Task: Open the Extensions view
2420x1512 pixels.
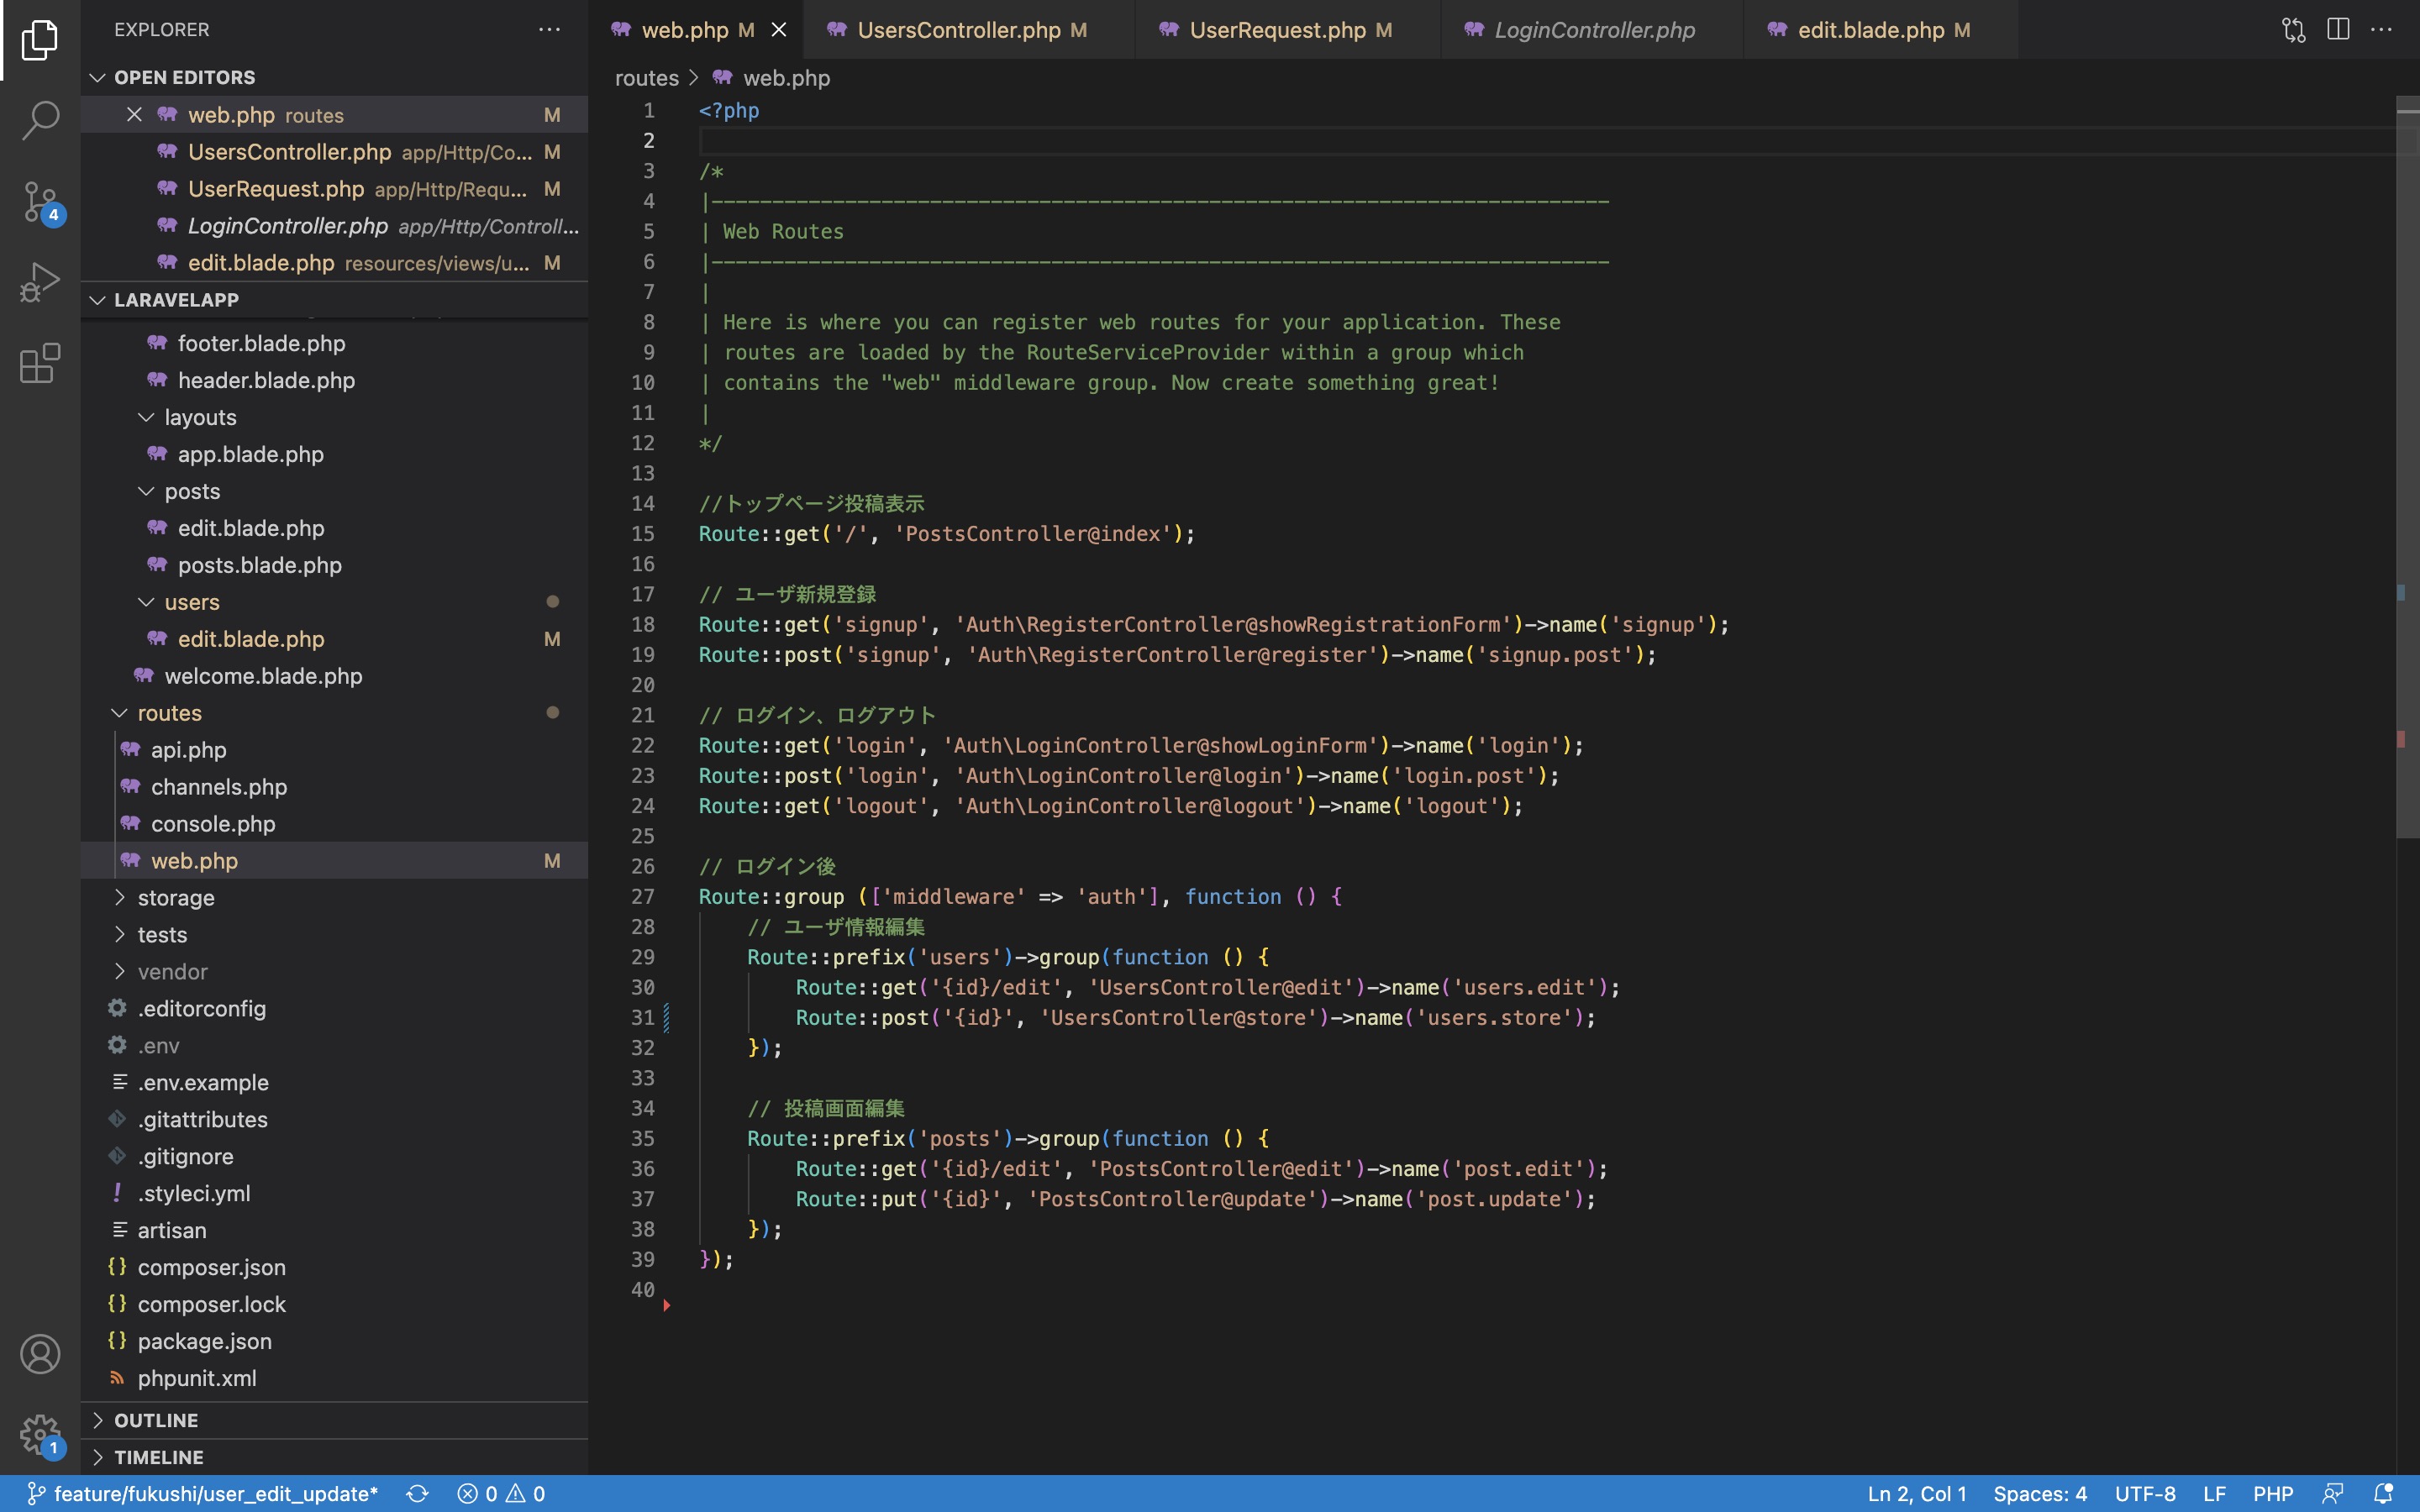Action: click(x=40, y=363)
